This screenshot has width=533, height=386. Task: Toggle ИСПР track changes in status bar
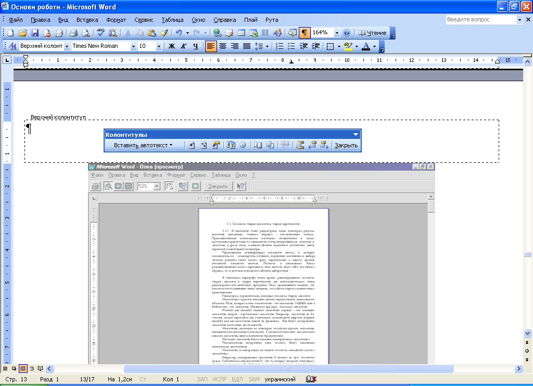coord(219,379)
